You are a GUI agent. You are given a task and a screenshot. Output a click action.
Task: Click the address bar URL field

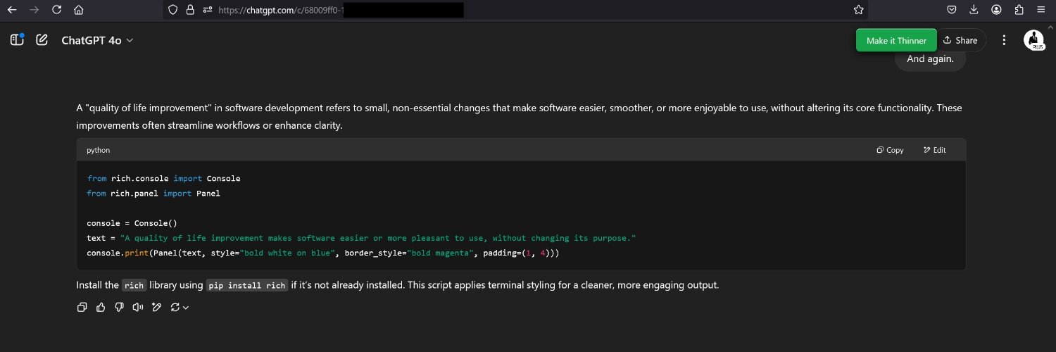click(493, 10)
